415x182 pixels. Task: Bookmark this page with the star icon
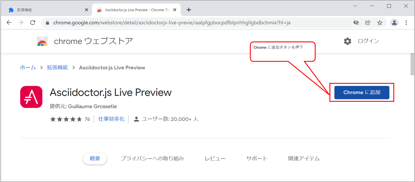coord(380,23)
